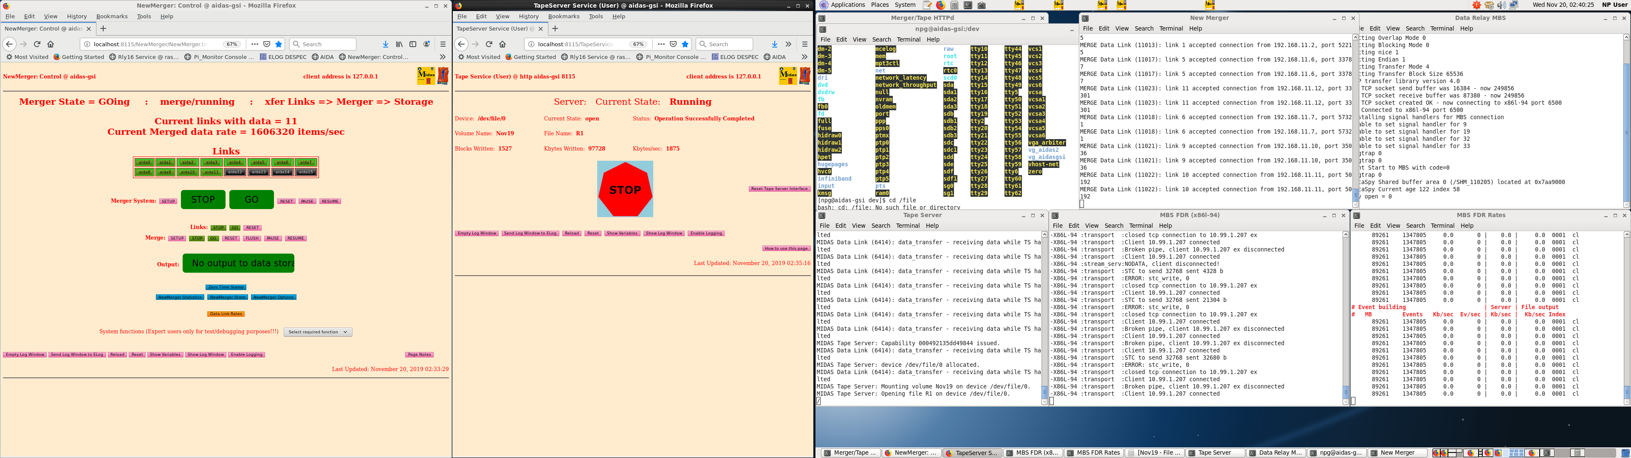
Task: Click Home icon in TapeServer browser window
Action: [x=503, y=44]
